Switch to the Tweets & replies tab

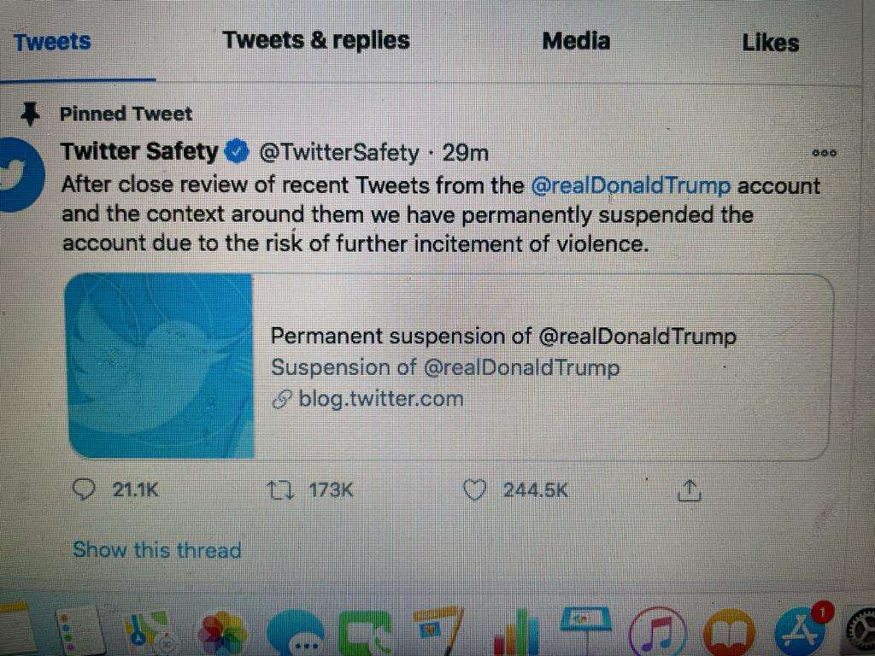pos(316,40)
